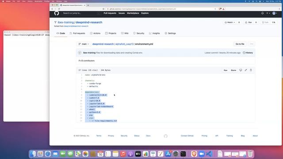Switch to the Projects tab

pyautogui.click(x=111, y=34)
